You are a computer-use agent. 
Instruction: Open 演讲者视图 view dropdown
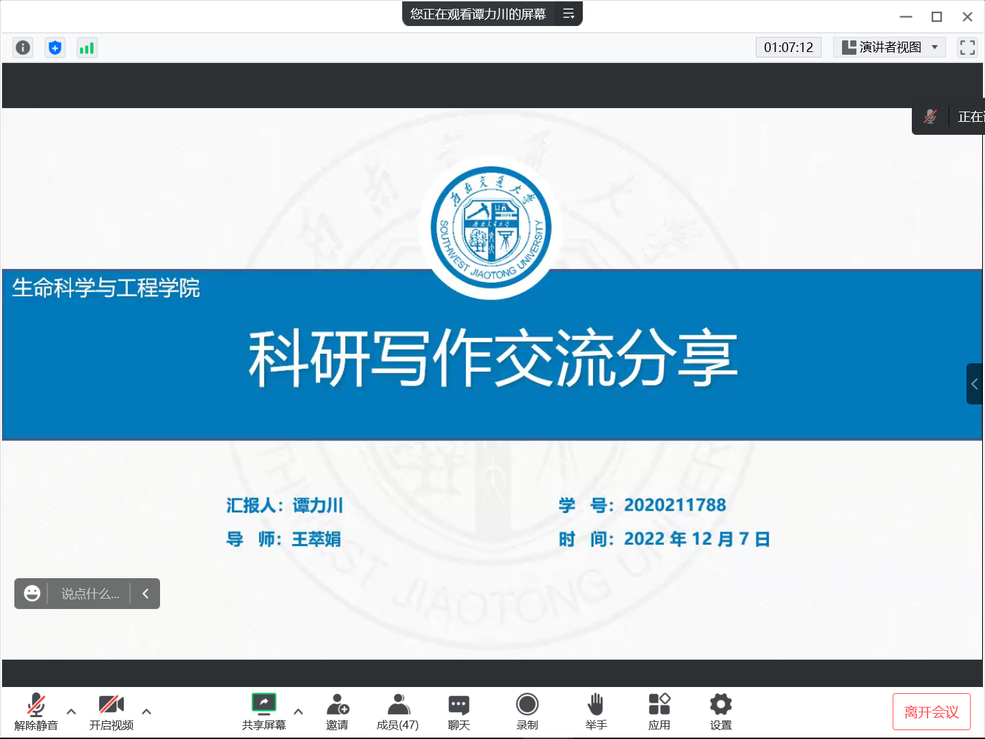click(x=889, y=47)
